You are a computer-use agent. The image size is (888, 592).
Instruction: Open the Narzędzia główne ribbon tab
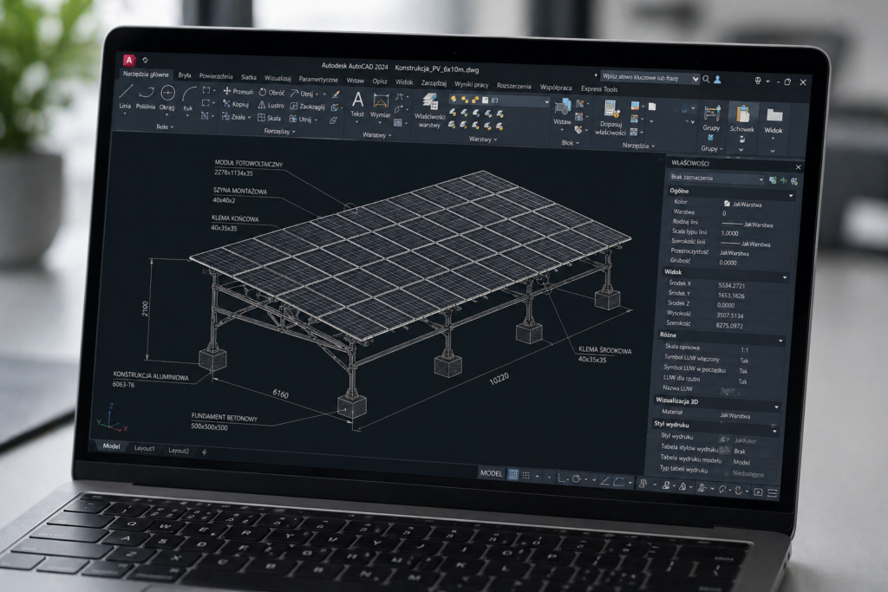tap(146, 75)
